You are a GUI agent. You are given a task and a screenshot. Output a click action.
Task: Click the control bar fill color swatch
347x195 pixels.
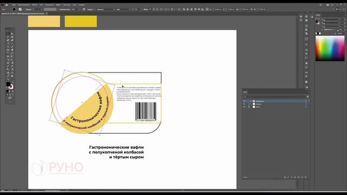pos(14,9)
